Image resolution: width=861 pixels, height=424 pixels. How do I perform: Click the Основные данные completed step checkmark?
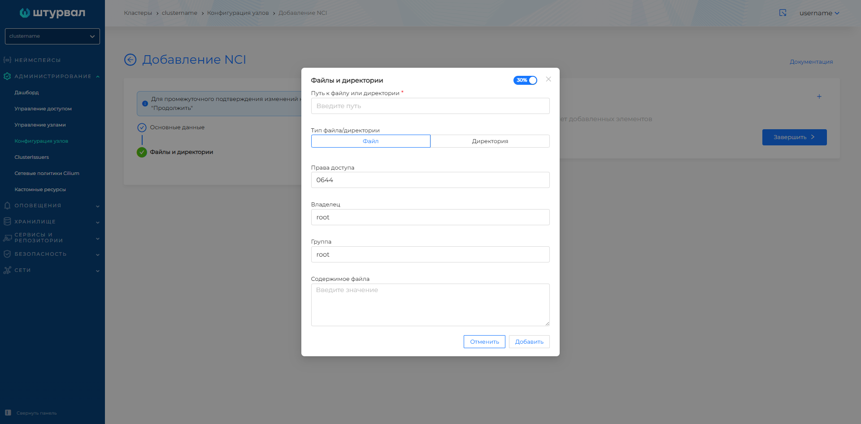(142, 127)
